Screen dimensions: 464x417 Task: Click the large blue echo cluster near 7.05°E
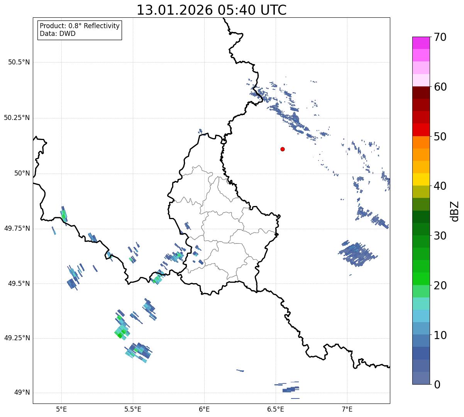[x=357, y=253]
